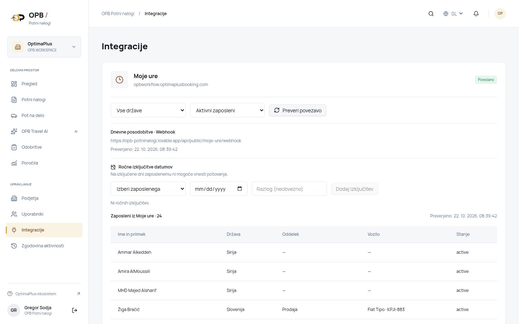Image resolution: width=519 pixels, height=324 pixels.
Task: Click the mm/dd/yyyy date input field
Action: coord(219,189)
